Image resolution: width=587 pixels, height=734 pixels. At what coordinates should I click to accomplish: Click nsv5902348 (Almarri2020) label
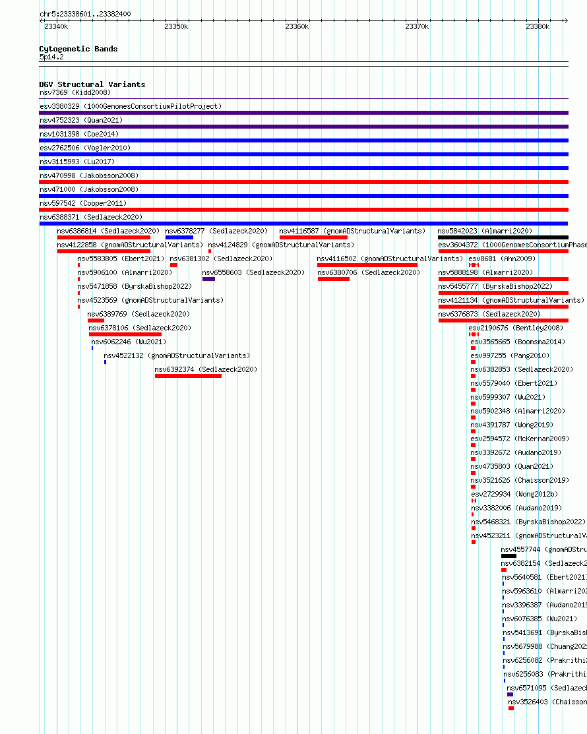pyautogui.click(x=518, y=411)
